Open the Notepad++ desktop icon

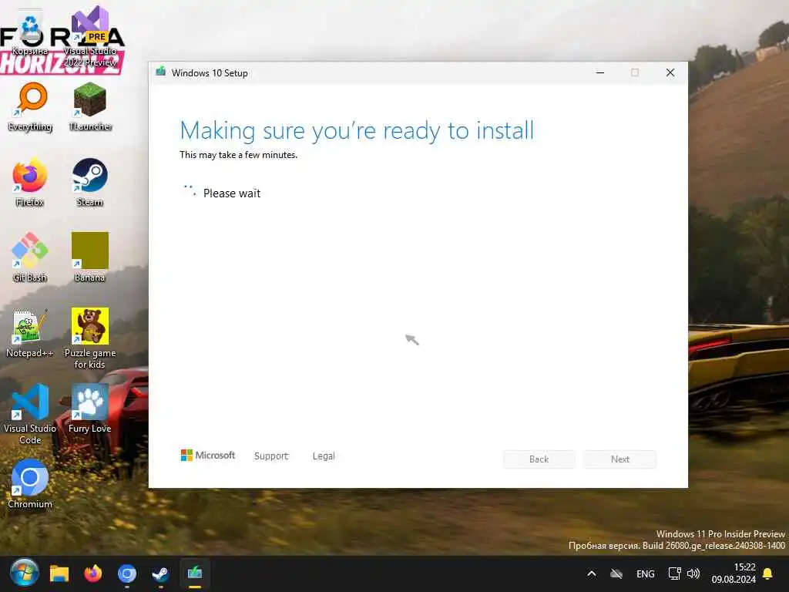pos(29,333)
